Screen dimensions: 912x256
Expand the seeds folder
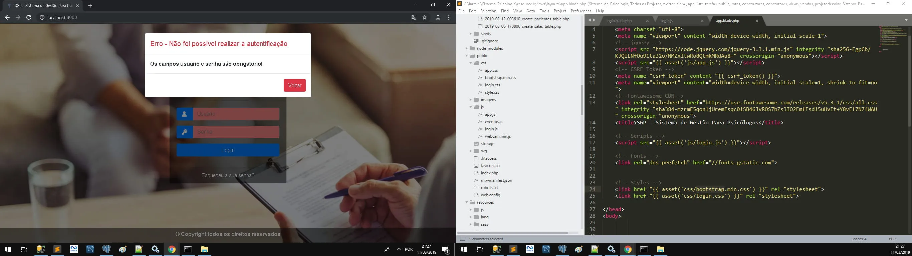coord(470,34)
